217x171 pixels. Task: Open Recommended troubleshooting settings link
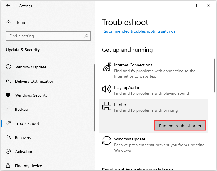(139, 31)
